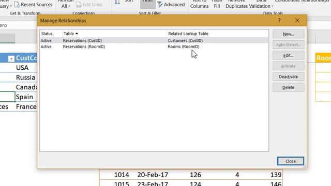Viewport: 331px width, 186px height.
Task: Open dialog help question mark
Action: point(279,21)
